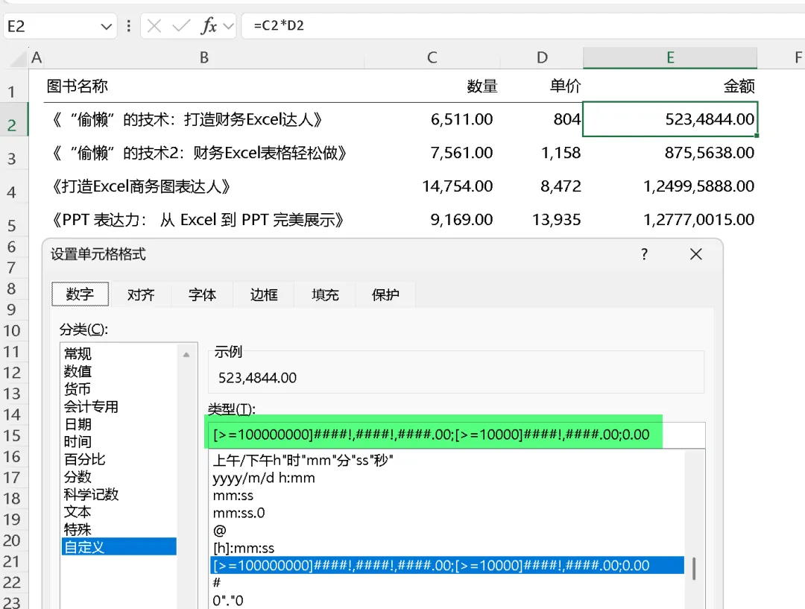The image size is (805, 609).
Task: Click the 金额 header cell
Action: pos(671,86)
